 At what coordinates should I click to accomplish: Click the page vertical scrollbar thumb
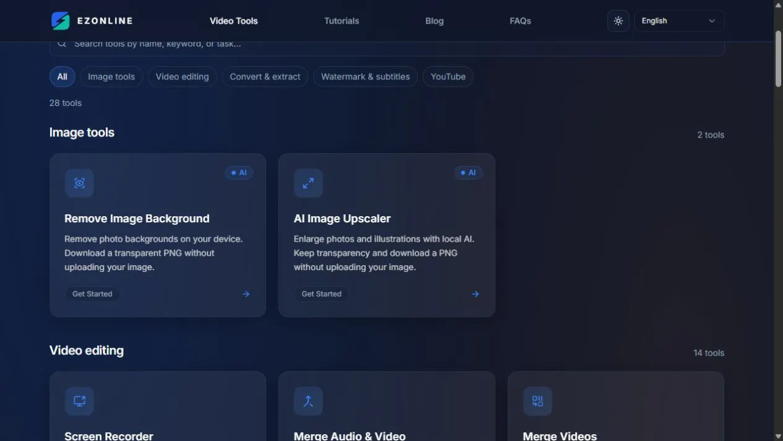779,58
